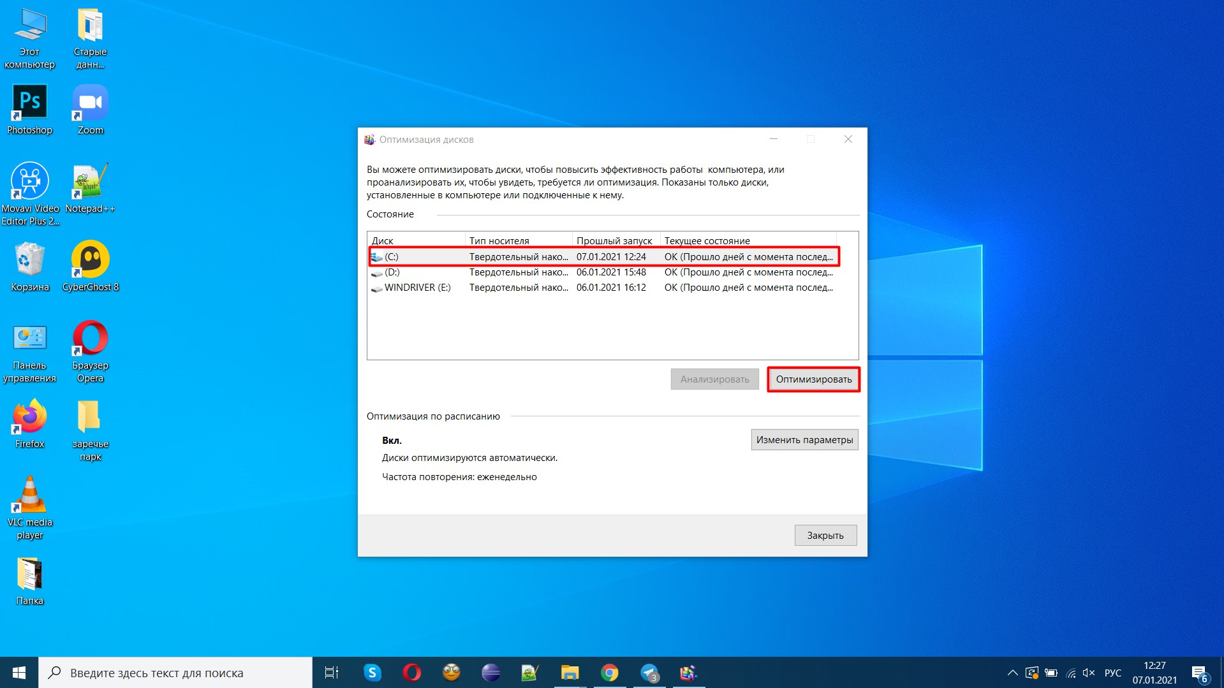Open Photoshop desktop shortcut
This screenshot has height=688, width=1224.
click(x=29, y=110)
